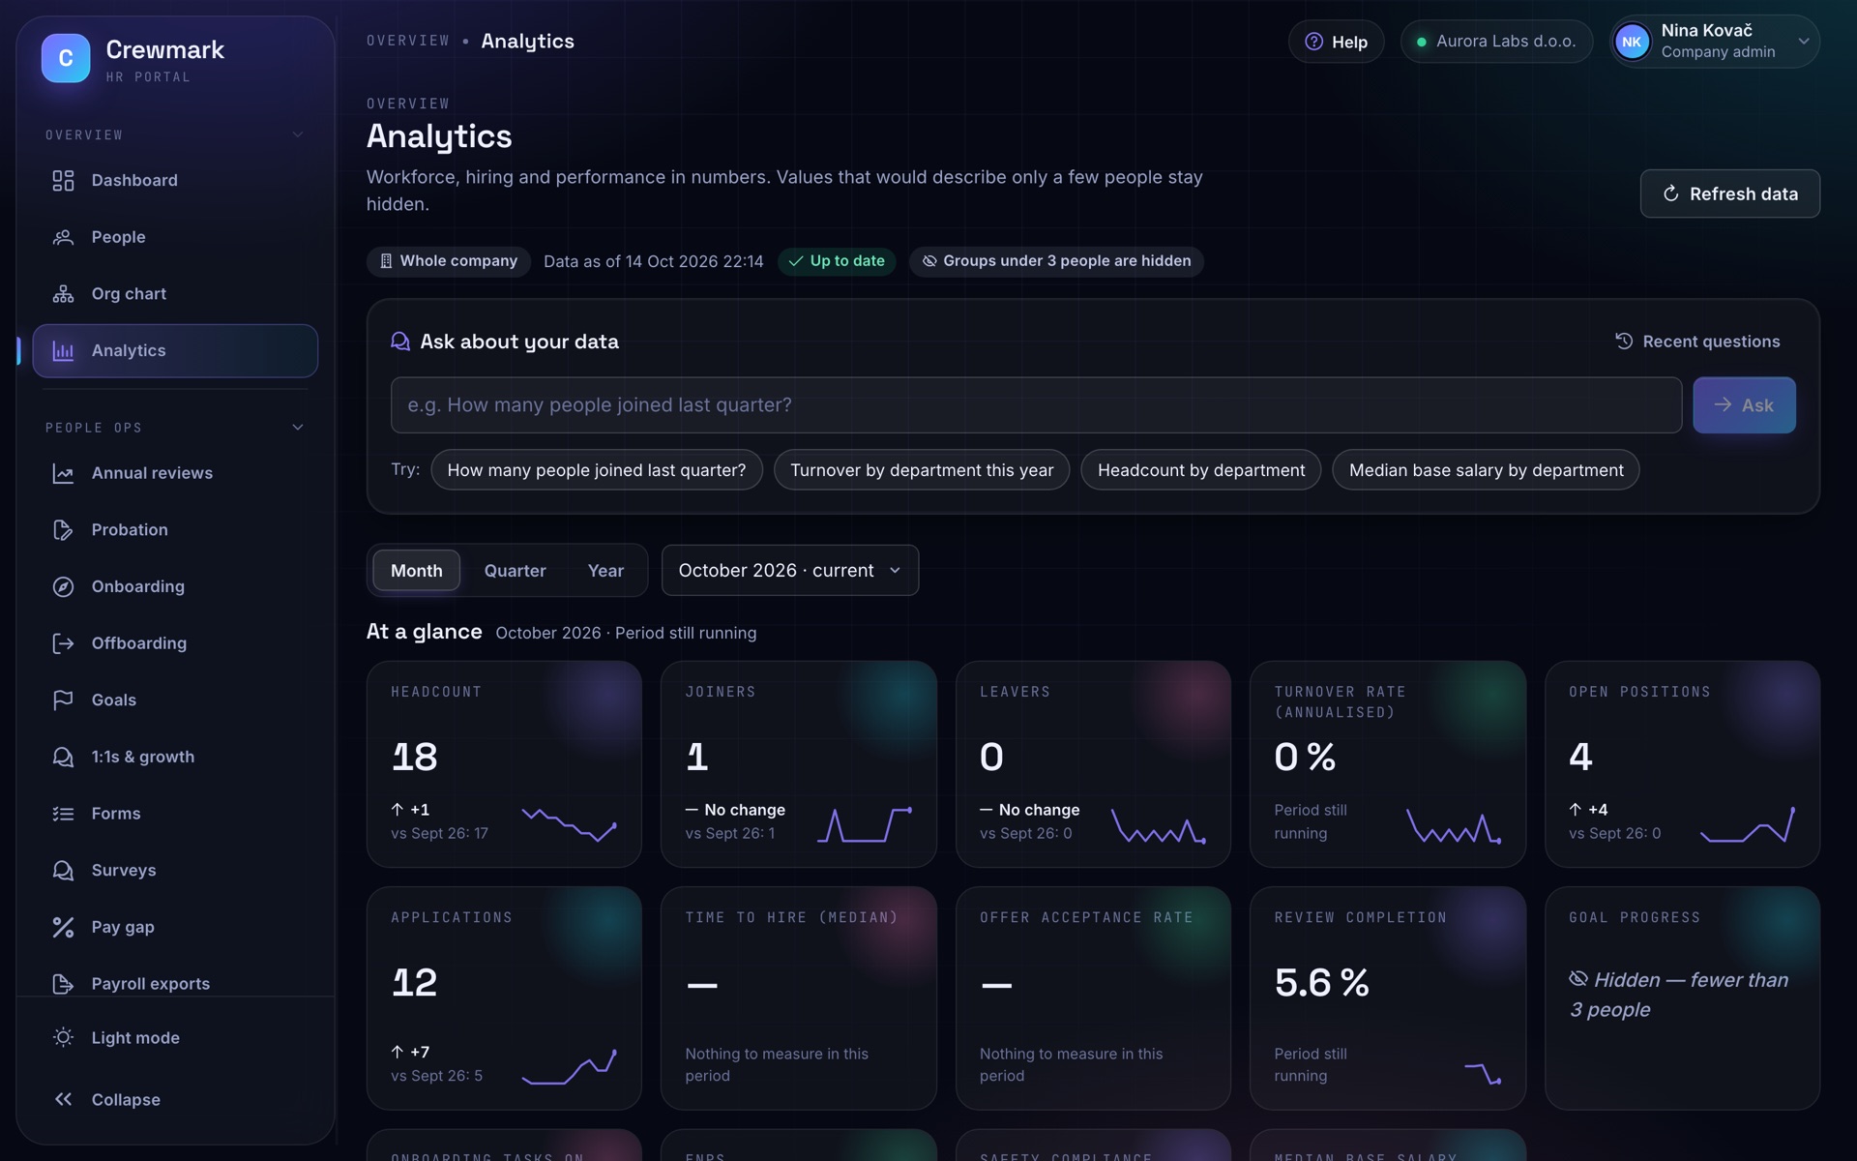Click the Ask button
Viewport: 1857px width, 1161px height.
(1744, 405)
